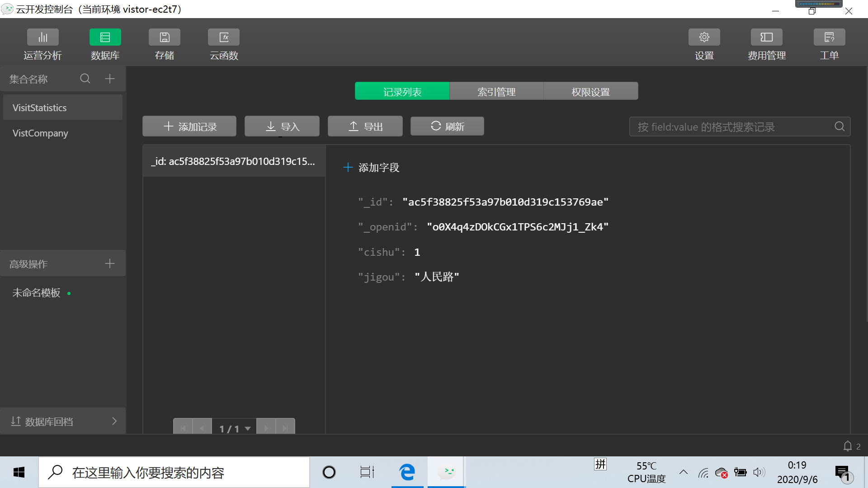The image size is (868, 488).
Task: Select the record _id: ac5f38825f53... in list
Action: coord(234,161)
